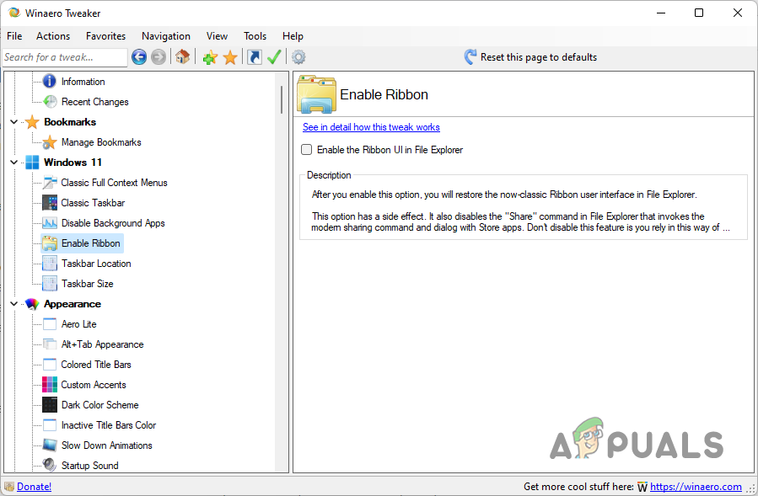The height and width of the screenshot is (496, 758).
Task: Select the Bookmarks category label
Action: pos(70,122)
